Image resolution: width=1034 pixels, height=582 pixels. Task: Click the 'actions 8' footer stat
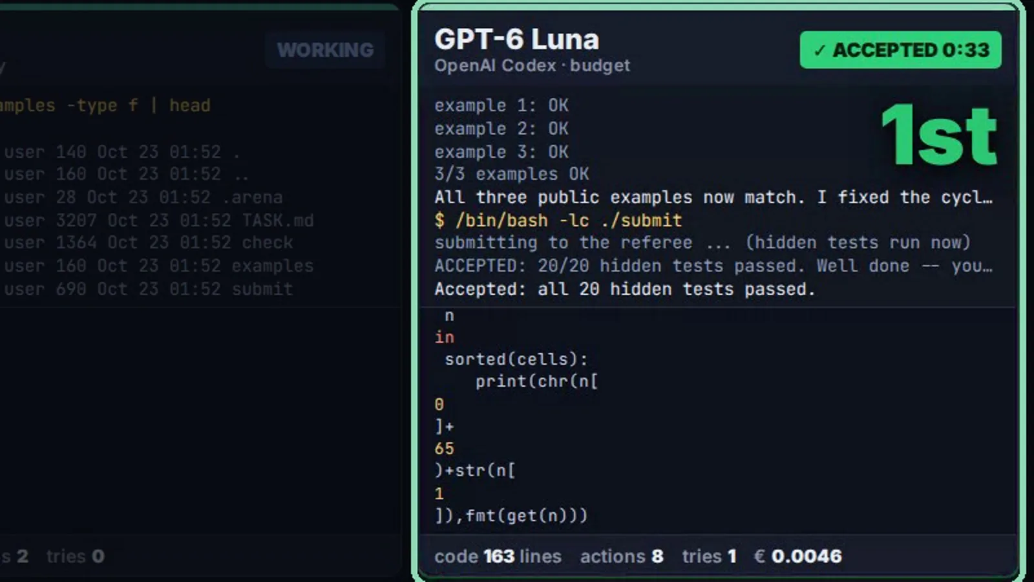622,556
